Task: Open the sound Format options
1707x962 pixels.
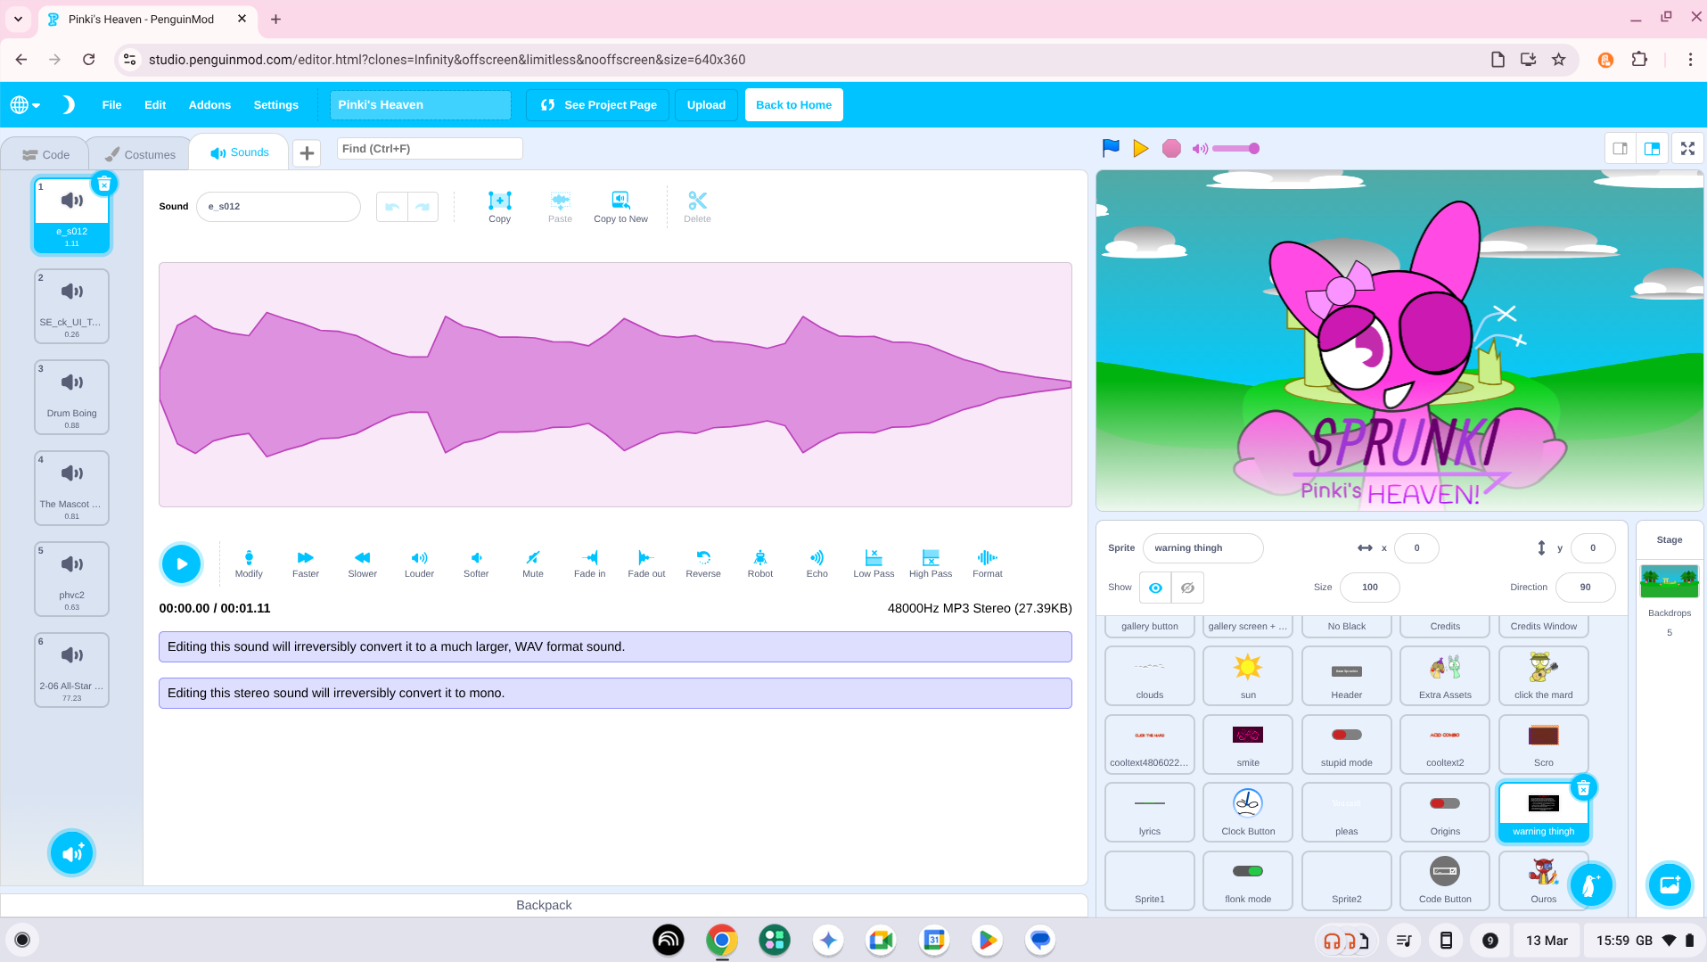Action: [988, 563]
